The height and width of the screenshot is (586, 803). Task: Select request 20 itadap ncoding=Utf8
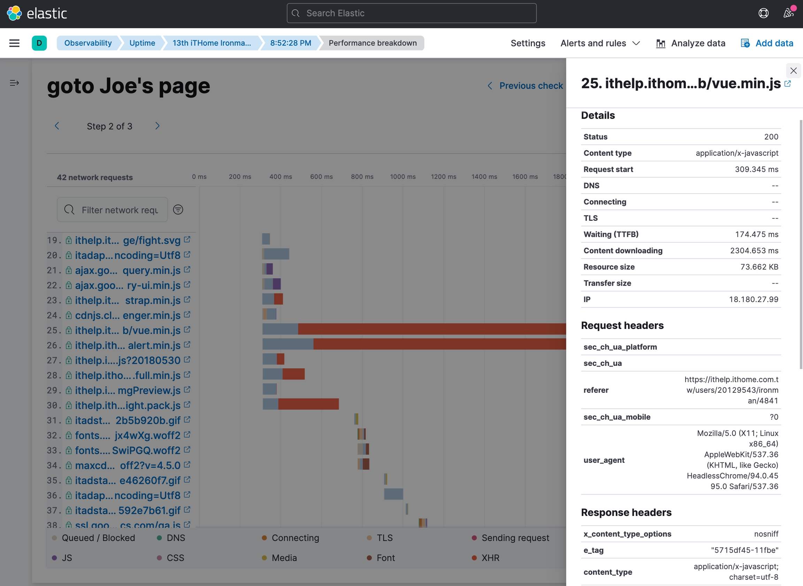(x=128, y=255)
